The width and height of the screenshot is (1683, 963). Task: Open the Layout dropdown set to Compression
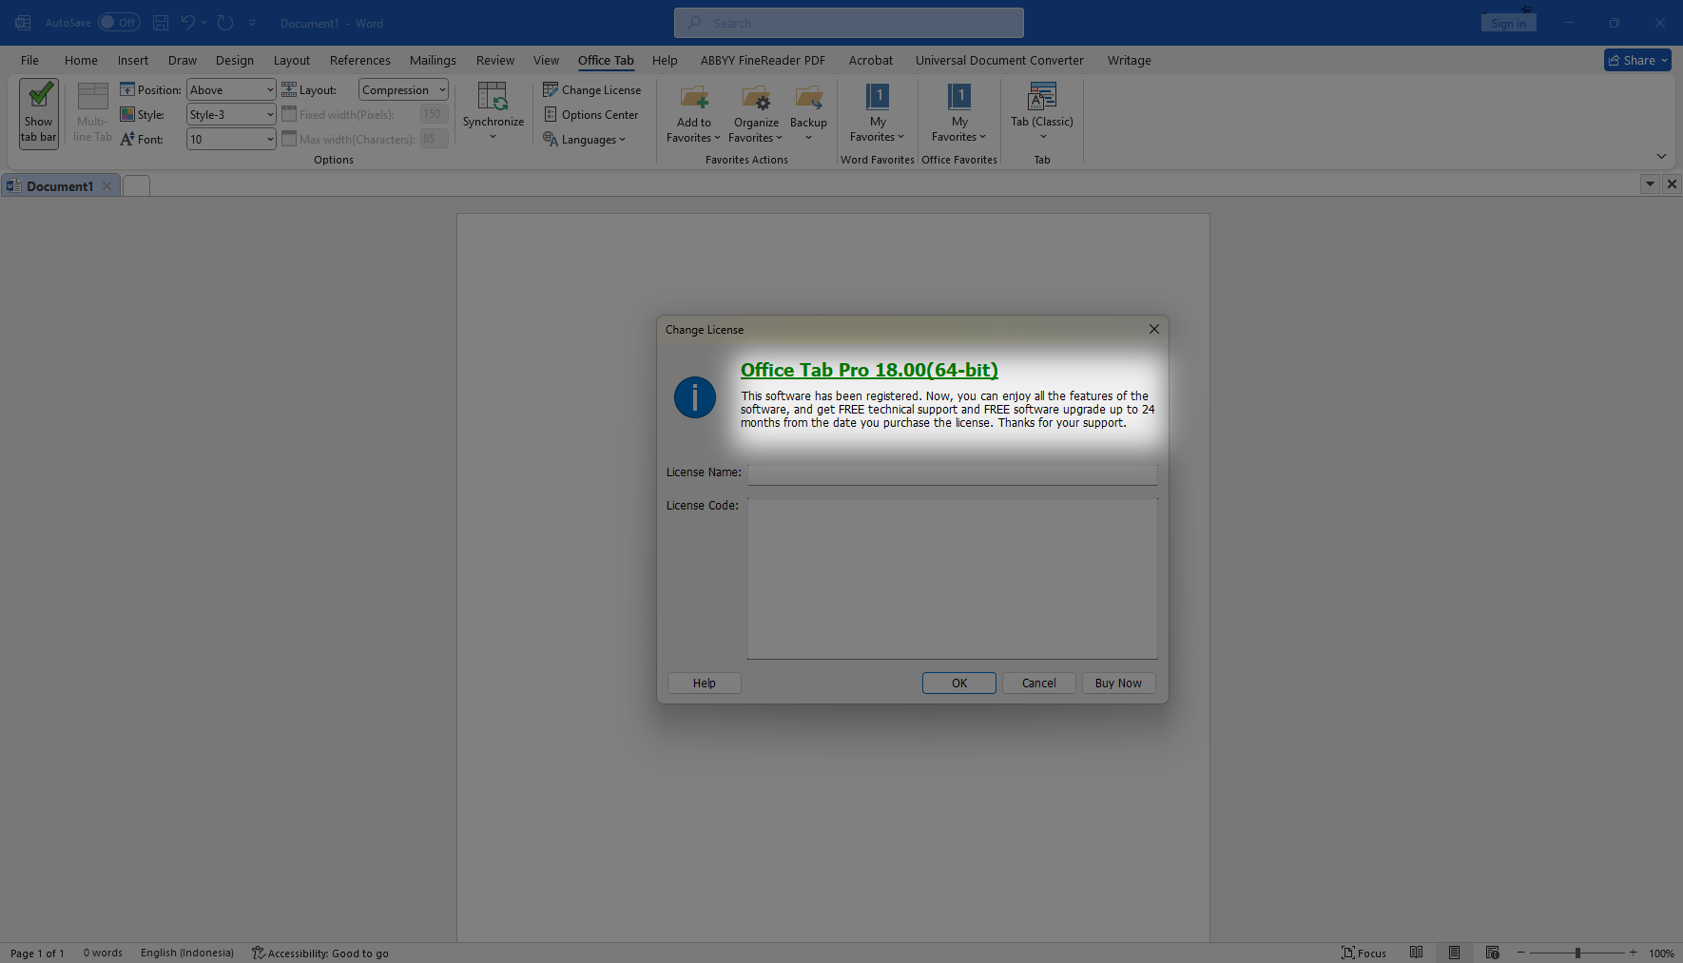click(x=403, y=89)
